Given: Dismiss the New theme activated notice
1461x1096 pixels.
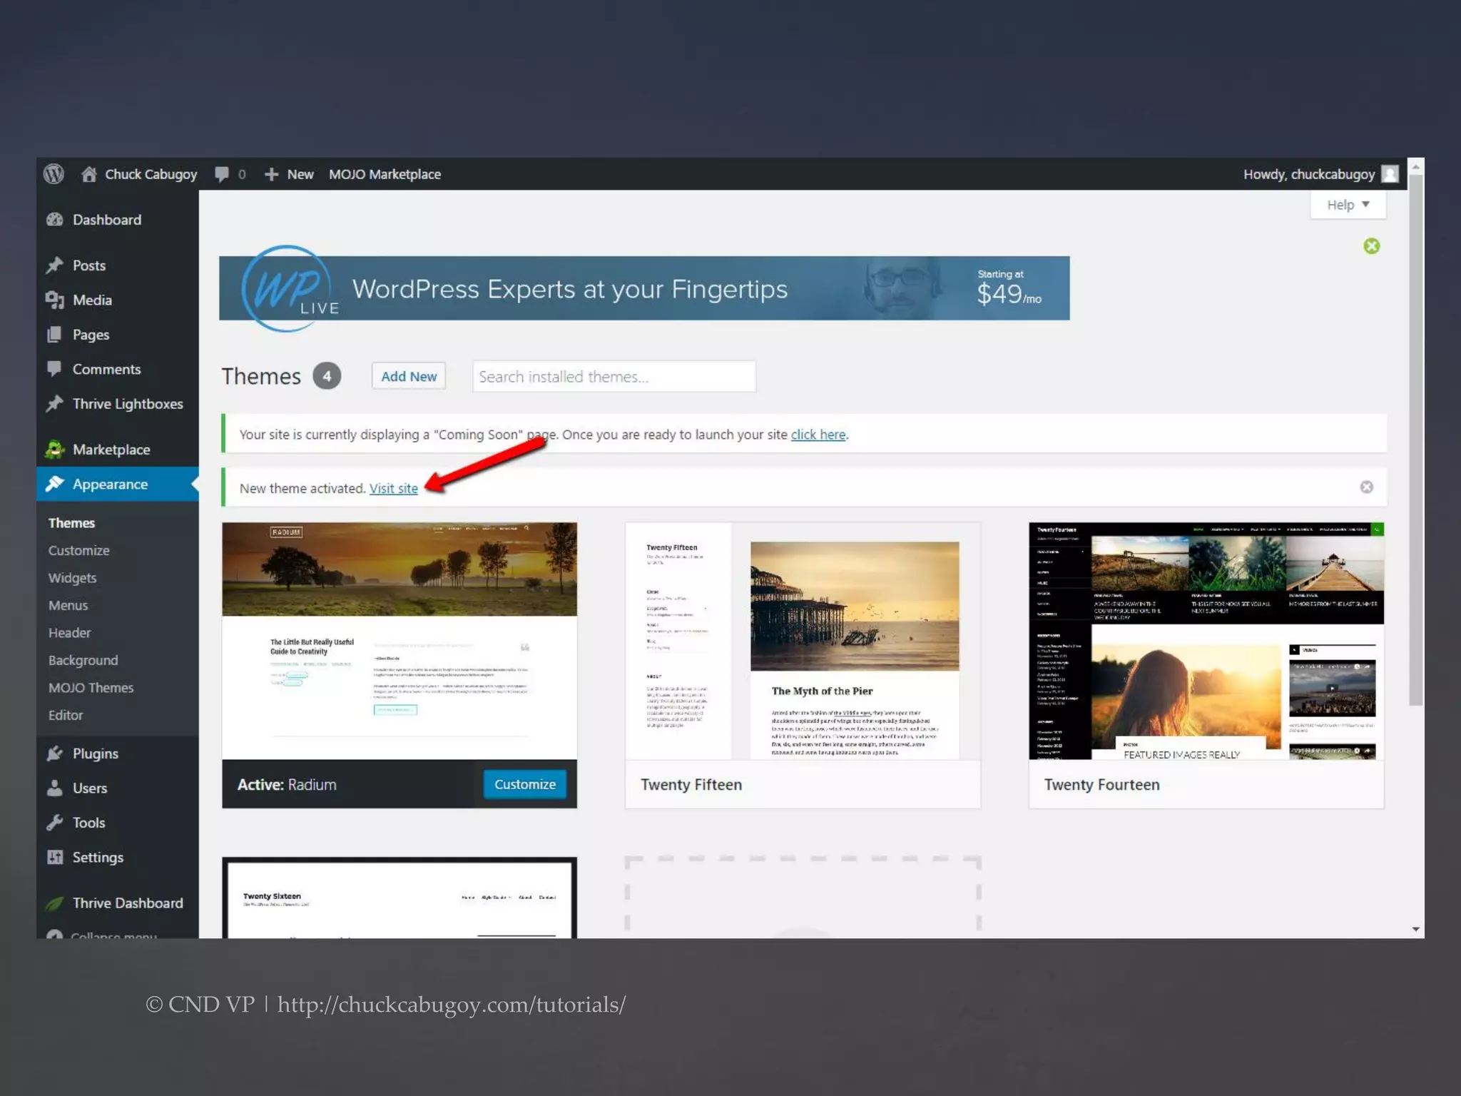Looking at the screenshot, I should (1366, 487).
